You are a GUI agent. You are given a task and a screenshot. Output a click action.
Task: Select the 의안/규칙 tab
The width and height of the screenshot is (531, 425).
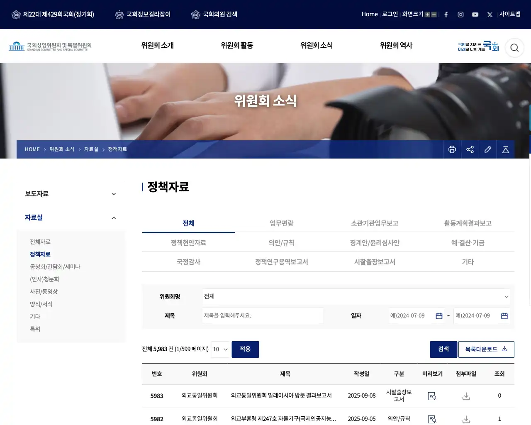coord(282,243)
